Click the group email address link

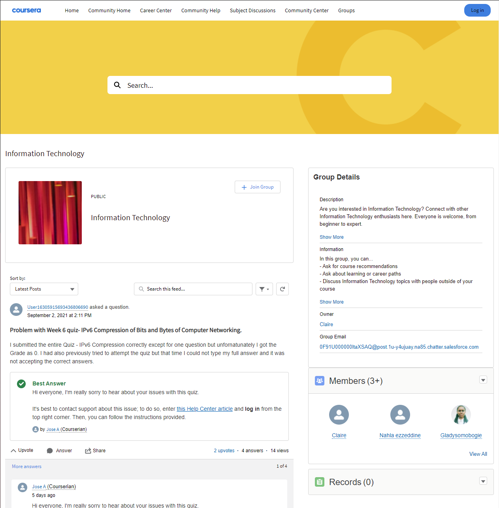click(x=399, y=347)
